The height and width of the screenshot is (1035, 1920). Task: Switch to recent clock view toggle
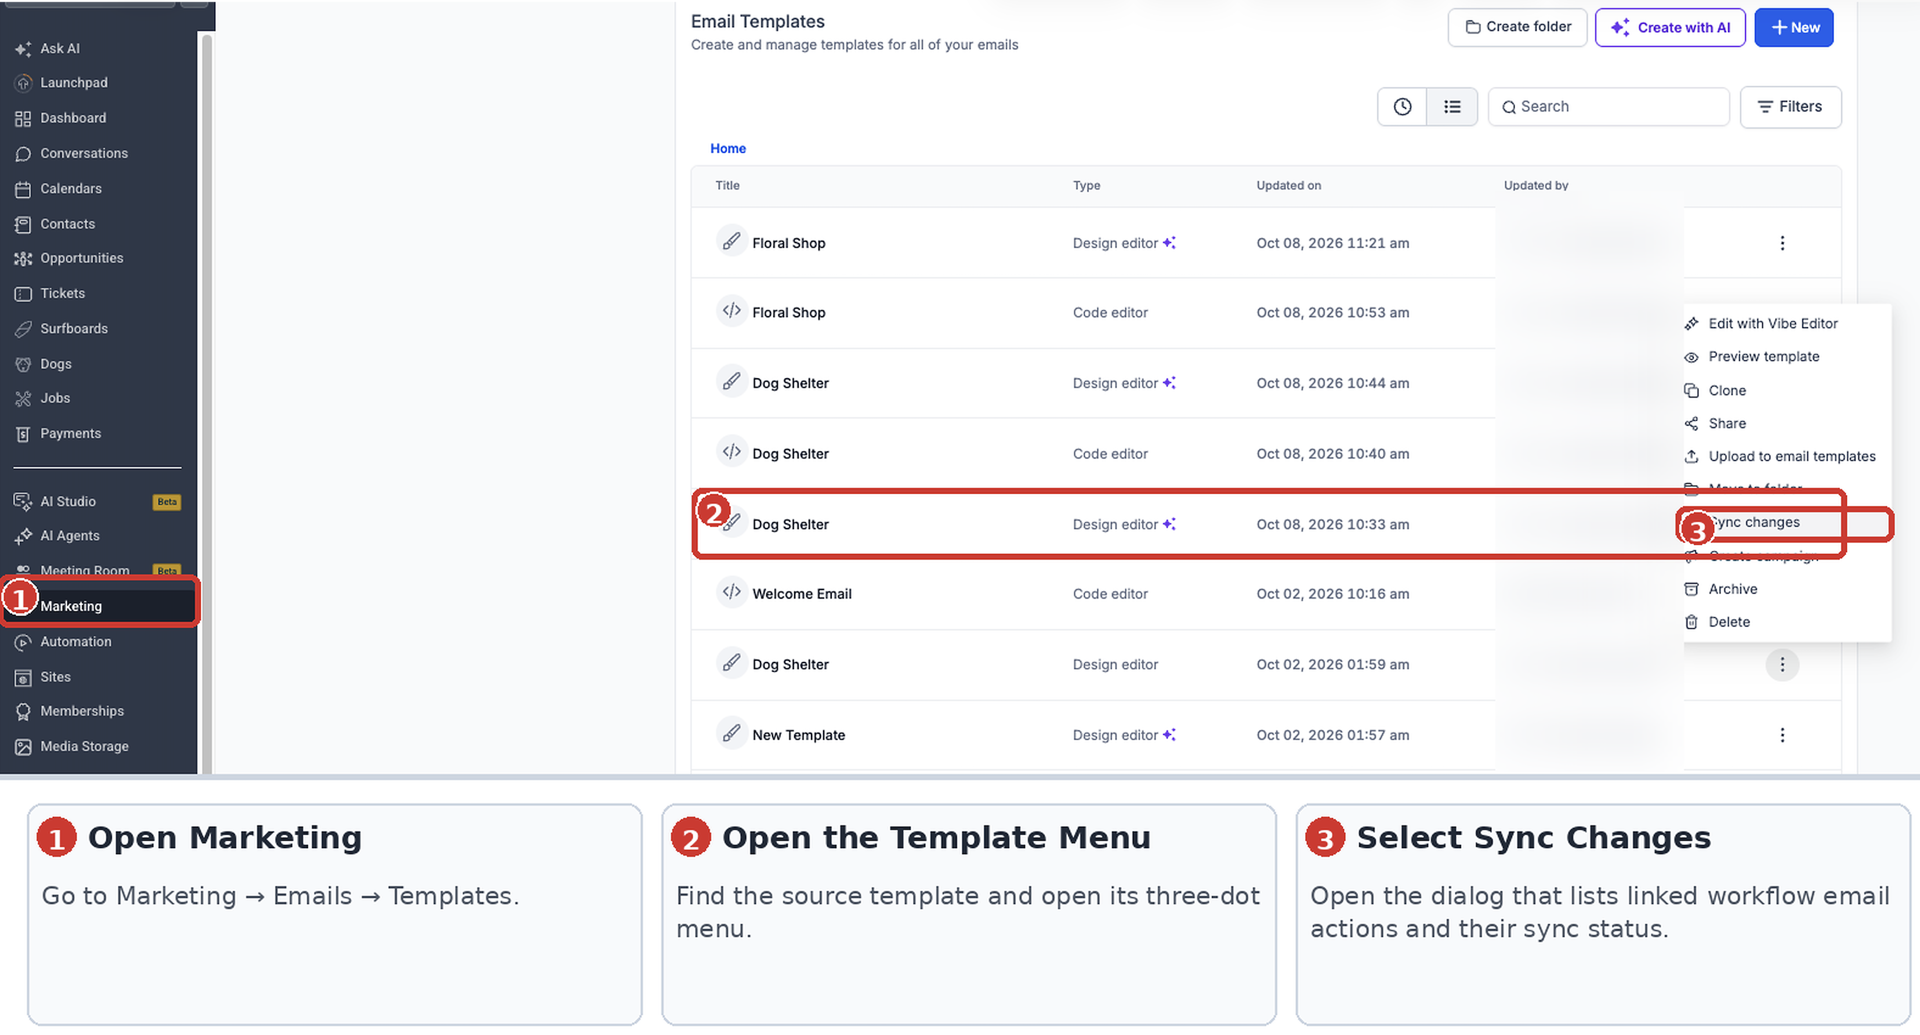1402,107
